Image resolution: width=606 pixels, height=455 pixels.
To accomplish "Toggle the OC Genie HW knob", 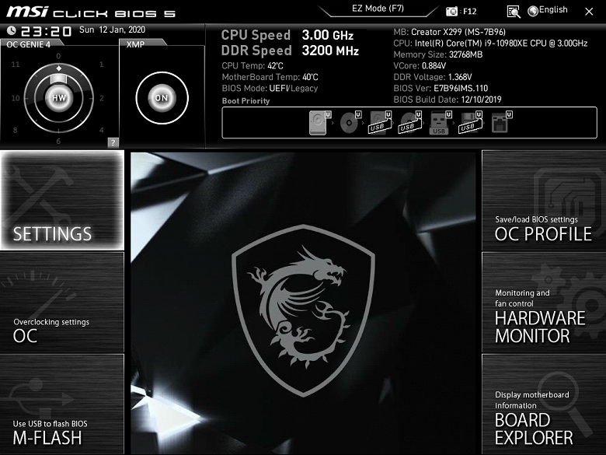I will (59, 98).
